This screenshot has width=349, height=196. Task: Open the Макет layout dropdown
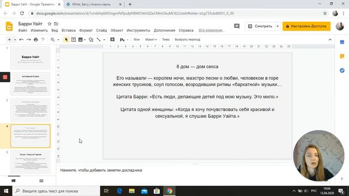tap(151, 39)
